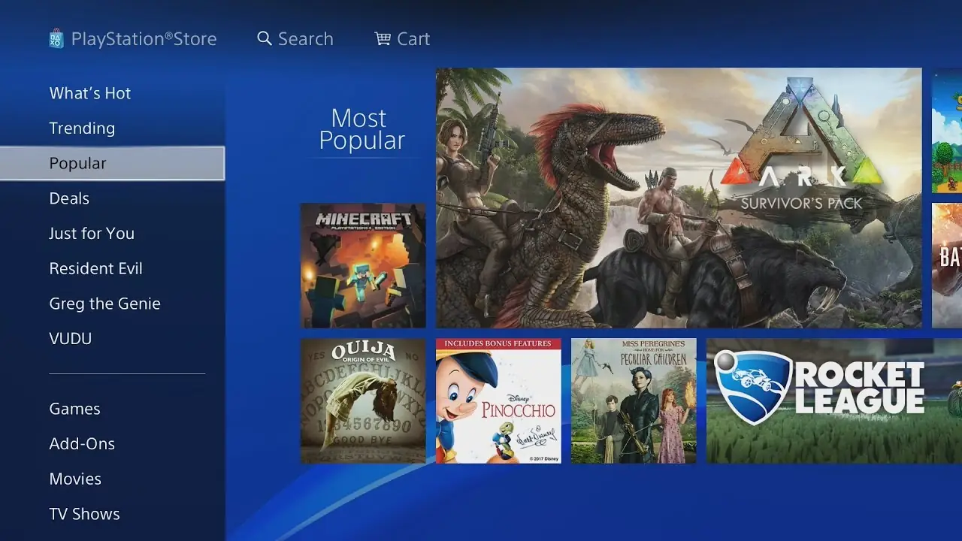
Task: Open the Deals section
Action: [x=69, y=198]
